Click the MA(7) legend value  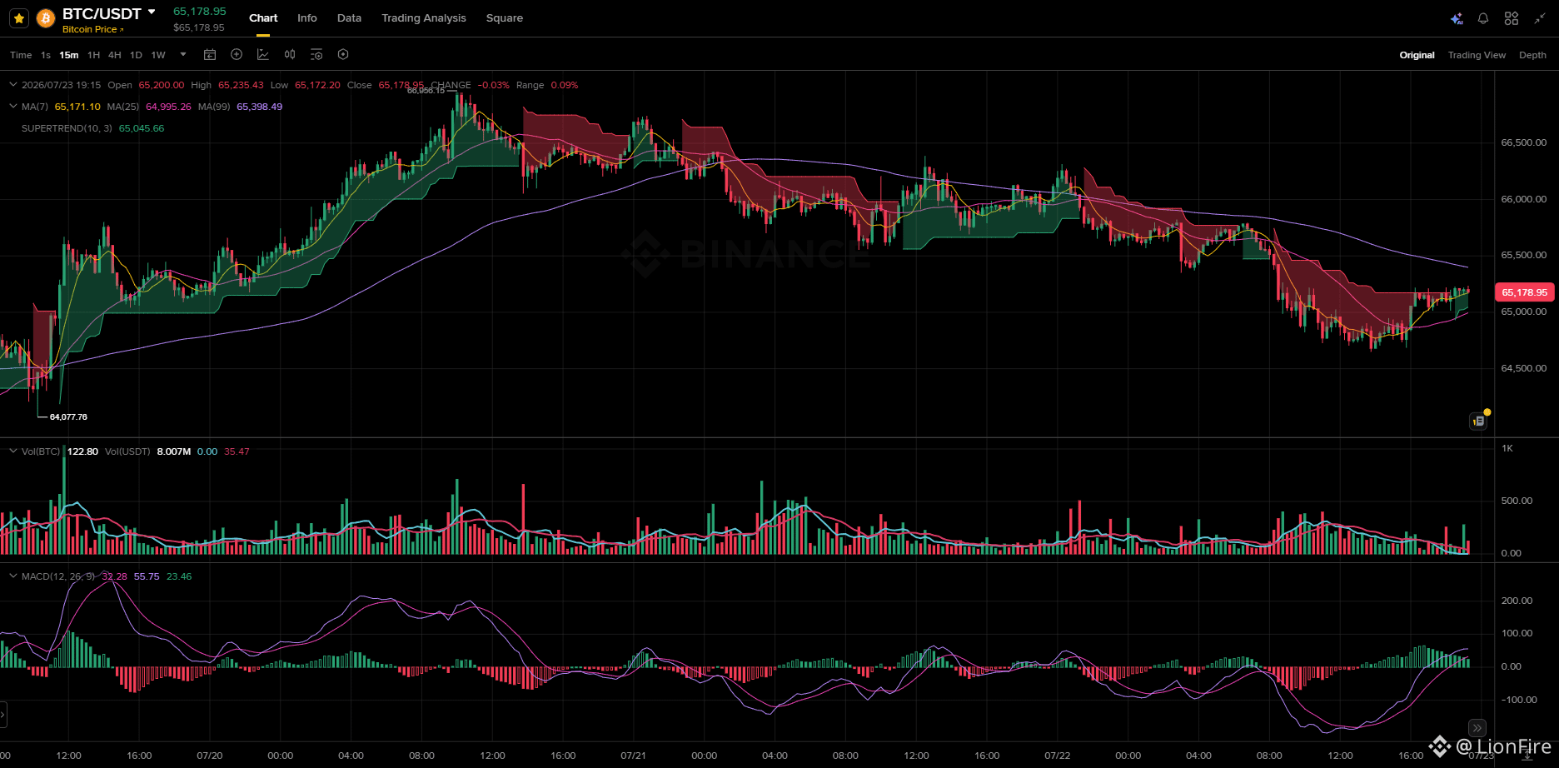pyautogui.click(x=77, y=107)
